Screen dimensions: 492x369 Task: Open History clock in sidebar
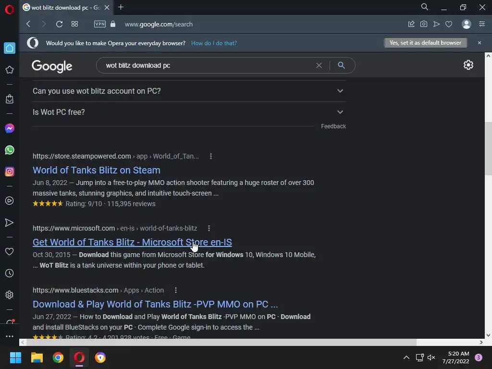10,273
